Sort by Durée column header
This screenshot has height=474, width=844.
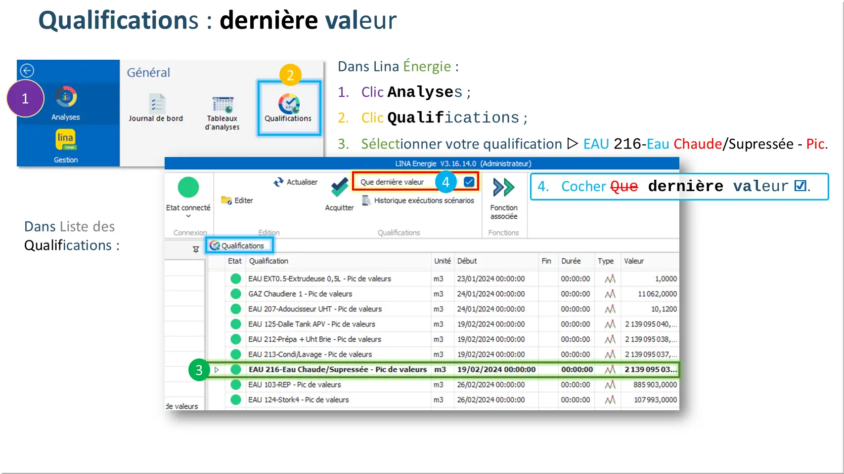pyautogui.click(x=571, y=261)
